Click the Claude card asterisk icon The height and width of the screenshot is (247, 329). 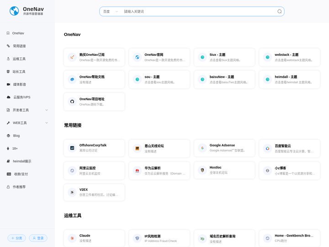(72, 238)
